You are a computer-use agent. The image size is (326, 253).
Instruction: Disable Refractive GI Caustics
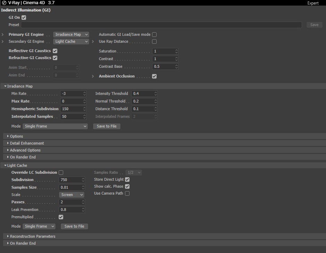point(55,58)
